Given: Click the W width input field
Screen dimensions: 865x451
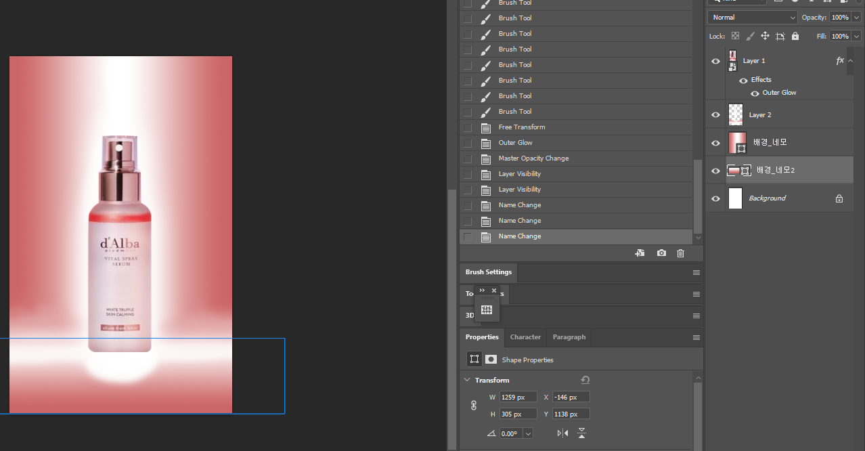Looking at the screenshot, I should tap(518, 397).
